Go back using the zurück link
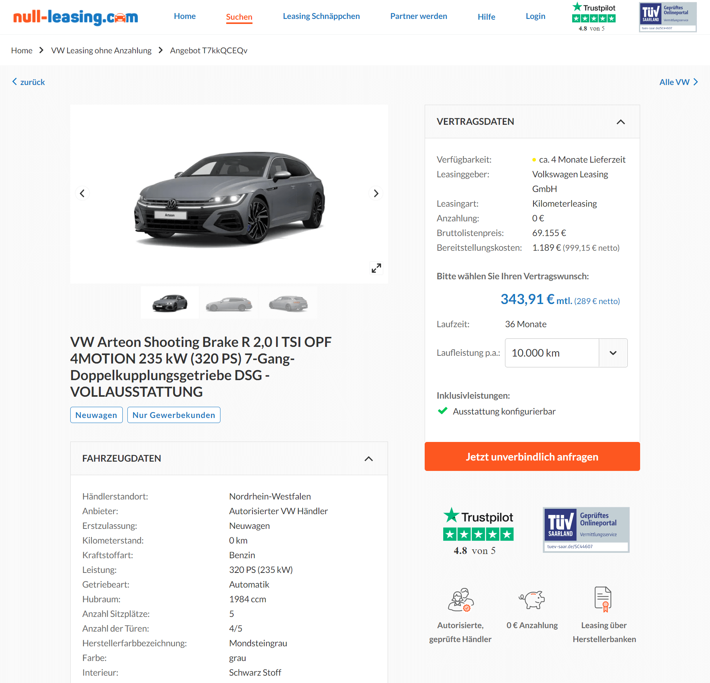Viewport: 710px width, 683px height. click(29, 82)
